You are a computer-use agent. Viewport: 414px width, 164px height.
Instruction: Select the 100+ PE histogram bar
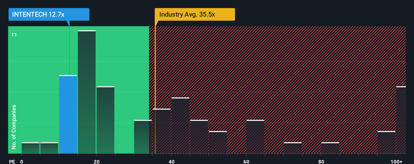pyautogui.click(x=401, y=120)
